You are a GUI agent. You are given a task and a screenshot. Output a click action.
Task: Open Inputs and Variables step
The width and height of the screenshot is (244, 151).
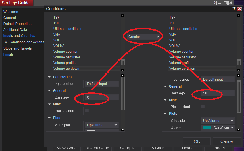point(19,35)
